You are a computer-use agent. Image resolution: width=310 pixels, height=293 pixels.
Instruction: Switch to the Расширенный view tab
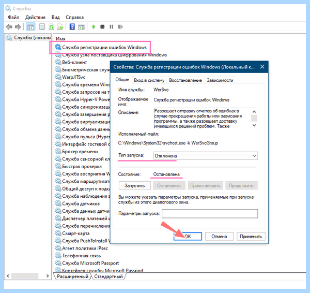coord(72,276)
